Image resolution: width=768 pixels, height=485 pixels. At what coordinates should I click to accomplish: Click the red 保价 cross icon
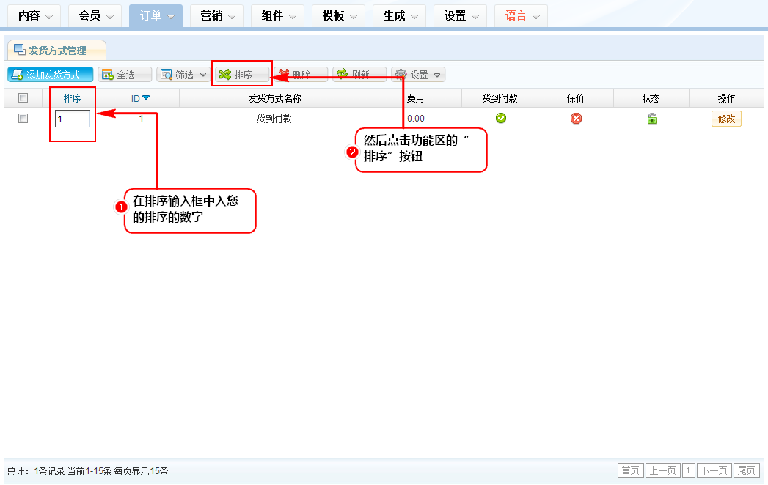[577, 119]
